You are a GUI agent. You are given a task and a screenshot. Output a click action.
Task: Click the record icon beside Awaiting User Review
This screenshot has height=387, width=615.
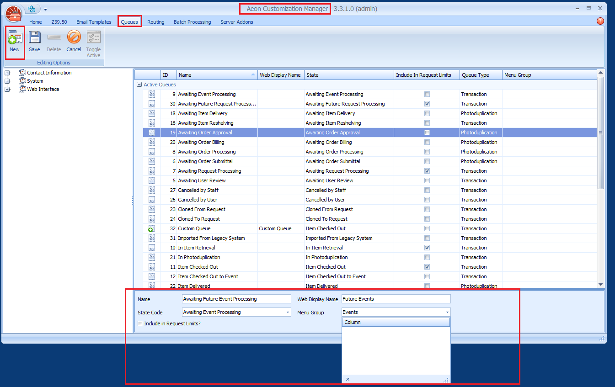pyautogui.click(x=151, y=180)
